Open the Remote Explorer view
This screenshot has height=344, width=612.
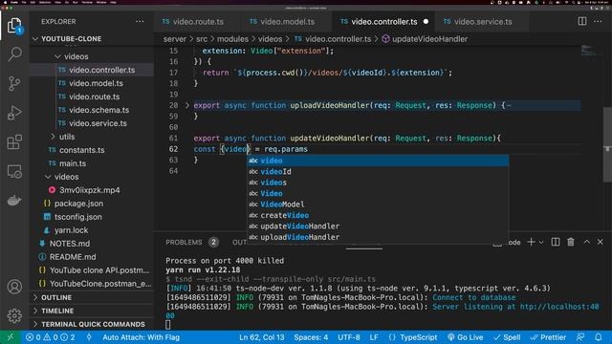14,171
